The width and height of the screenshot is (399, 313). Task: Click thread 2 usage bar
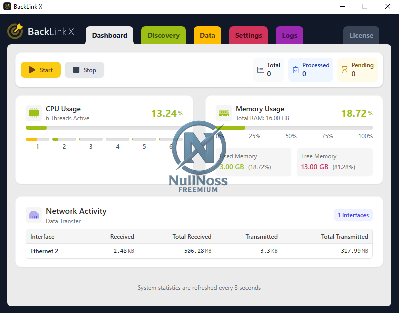tap(64, 139)
